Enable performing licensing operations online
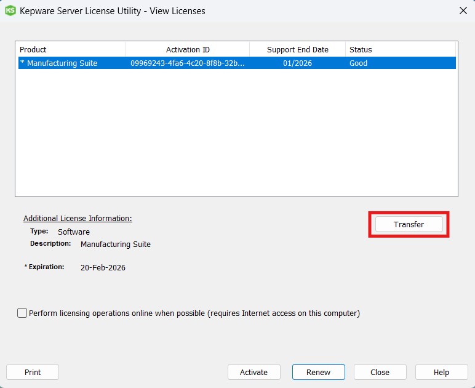 [x=23, y=313]
